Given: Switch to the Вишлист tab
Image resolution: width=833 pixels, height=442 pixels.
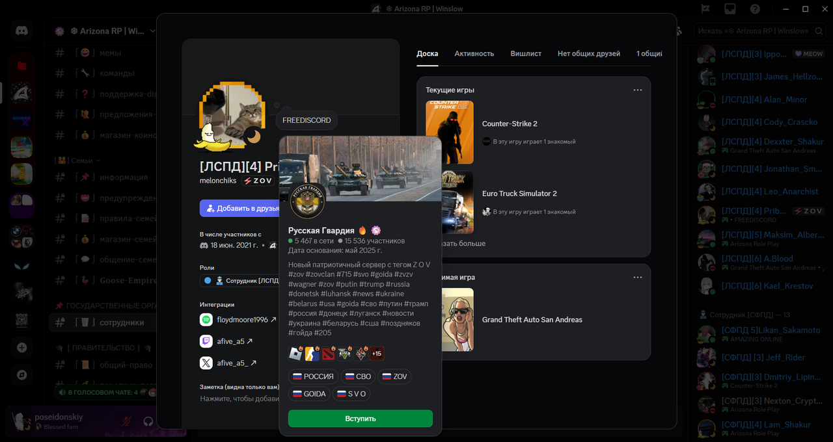Looking at the screenshot, I should 526,53.
